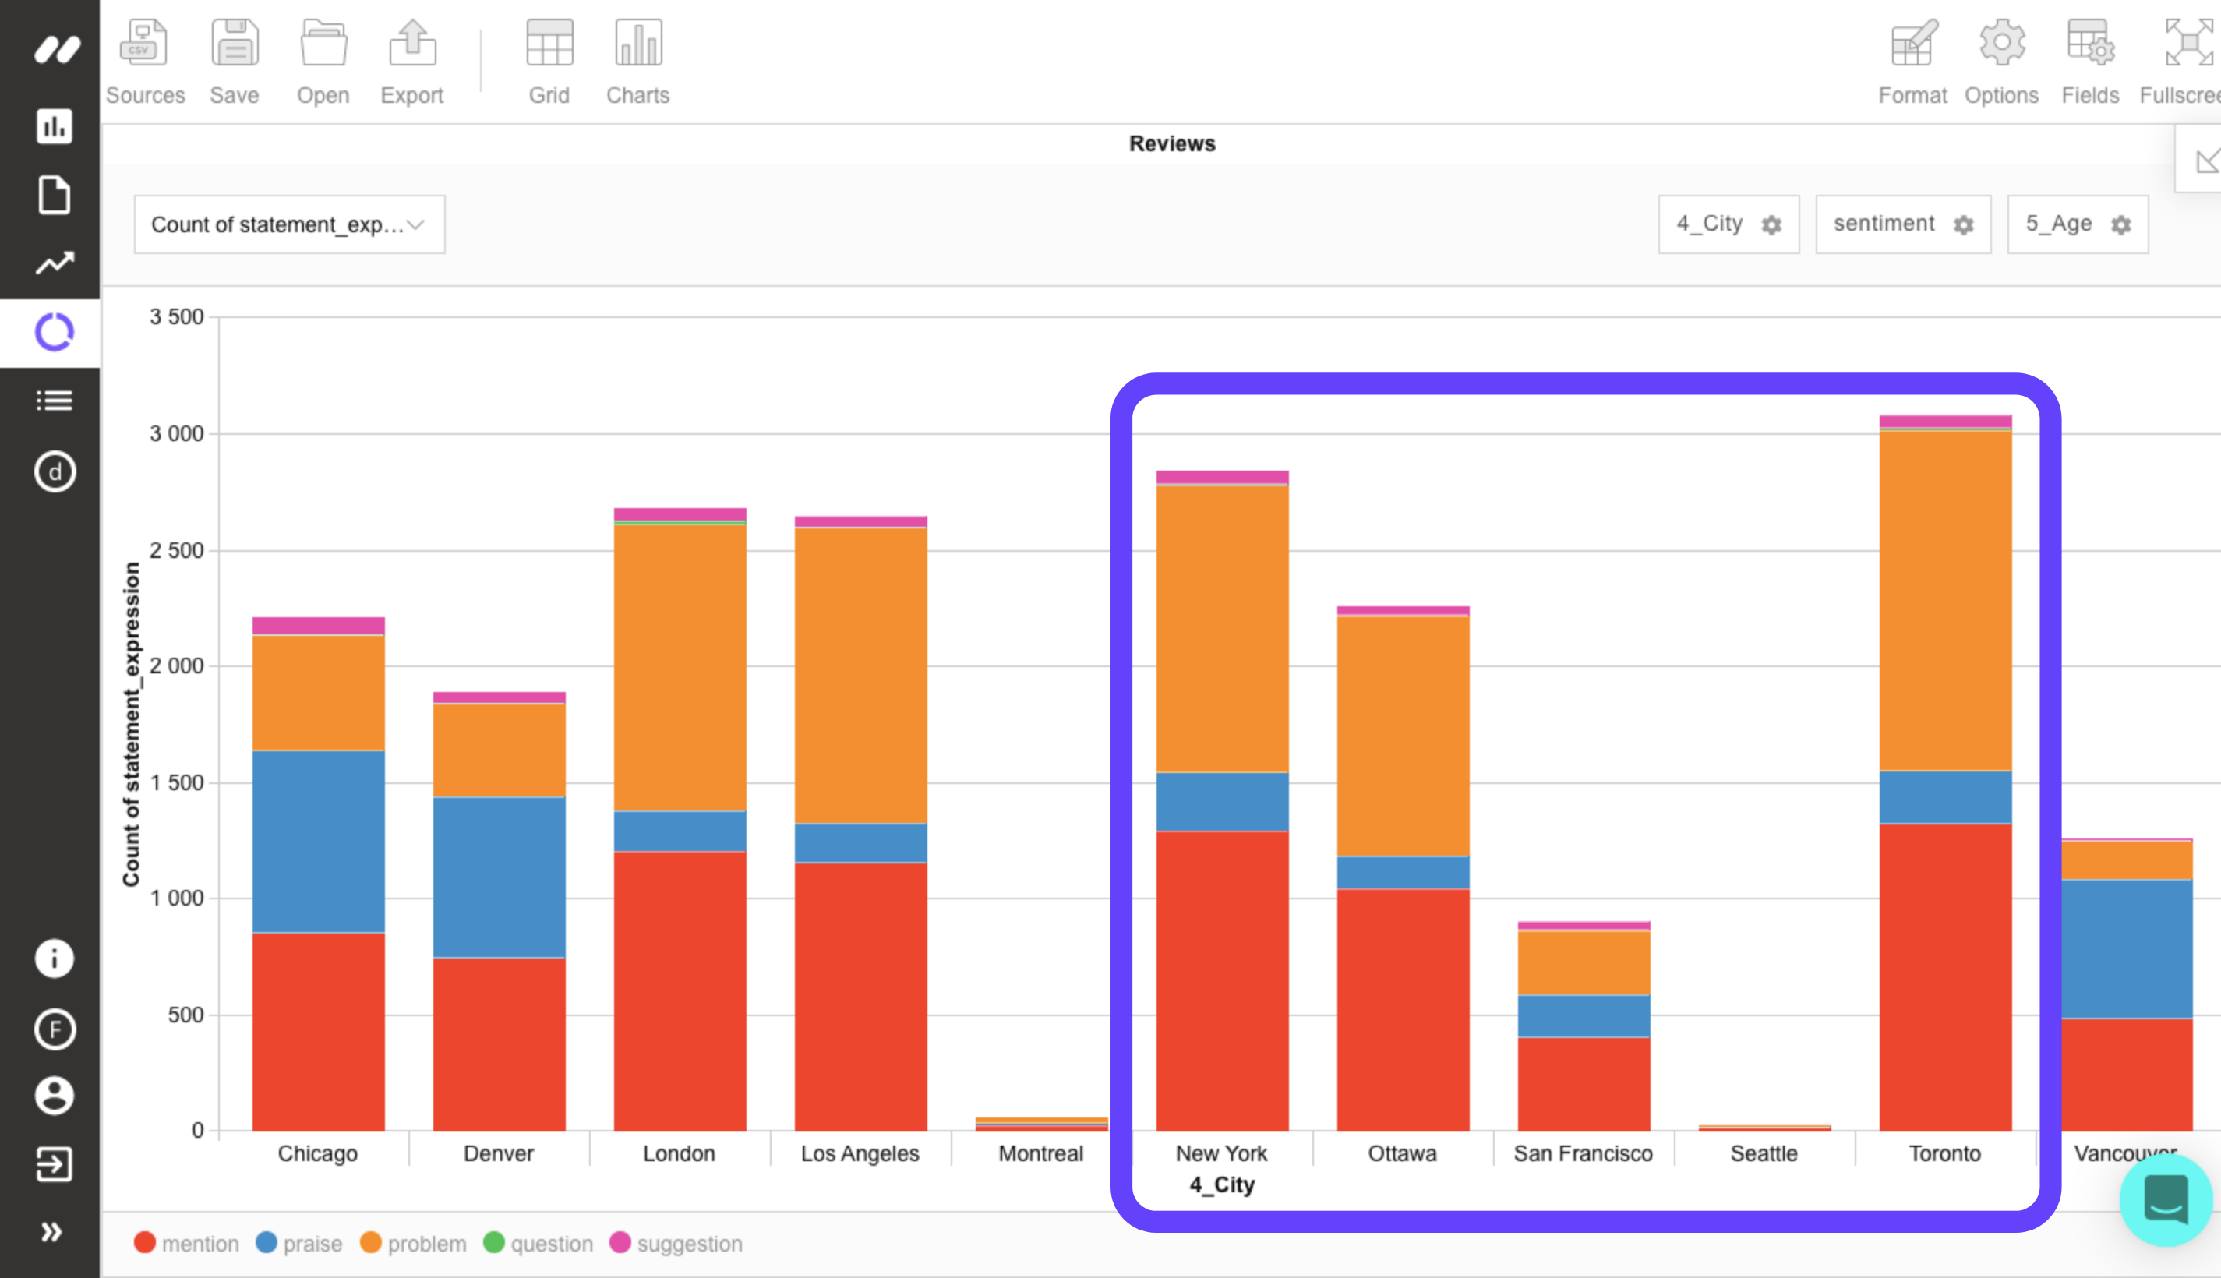Open settings gear on the 4_City field
Viewport: 2221px width, 1278px height.
coord(1771,224)
